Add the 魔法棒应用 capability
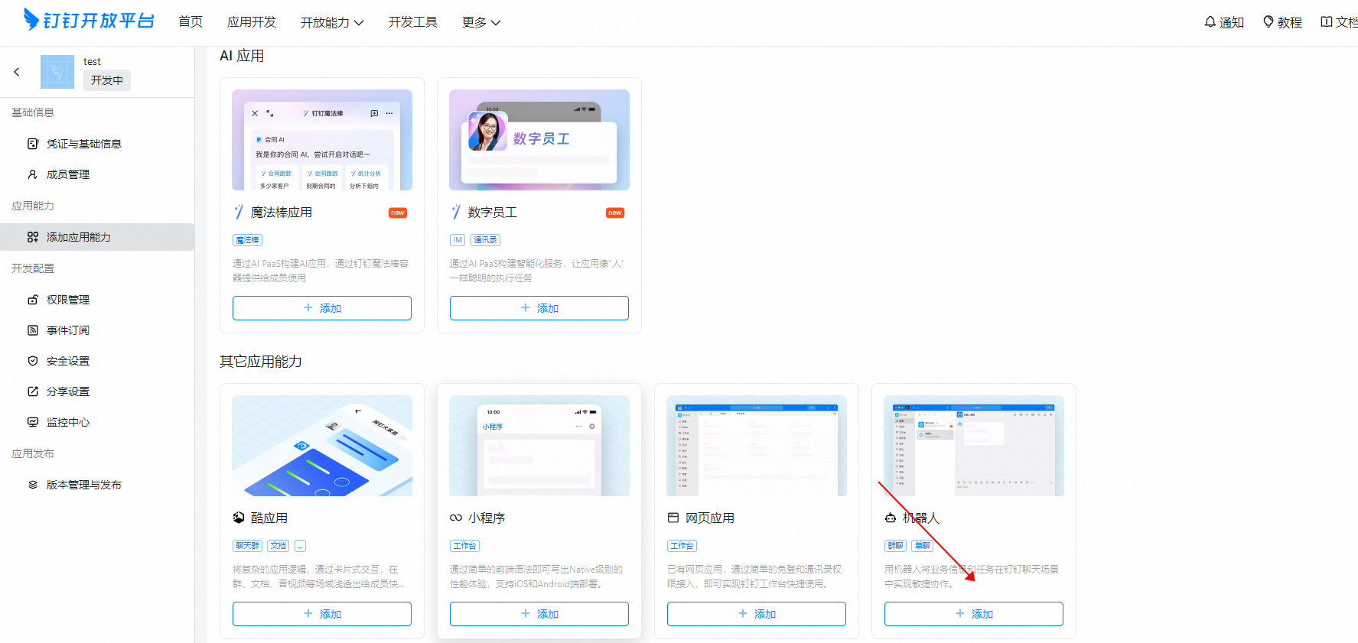 [x=322, y=308]
